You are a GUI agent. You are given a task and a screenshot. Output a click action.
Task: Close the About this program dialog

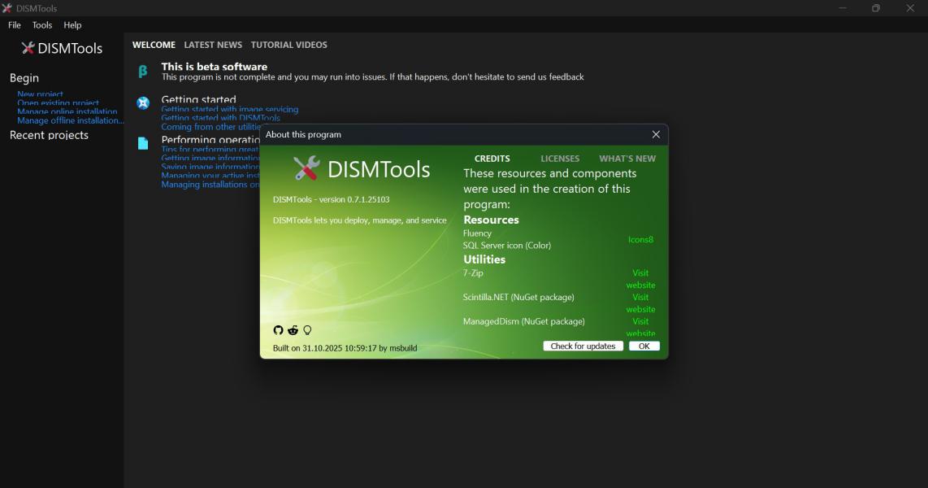[656, 135]
